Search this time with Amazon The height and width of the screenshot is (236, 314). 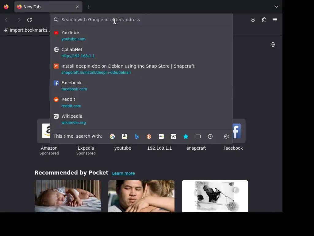124,136
